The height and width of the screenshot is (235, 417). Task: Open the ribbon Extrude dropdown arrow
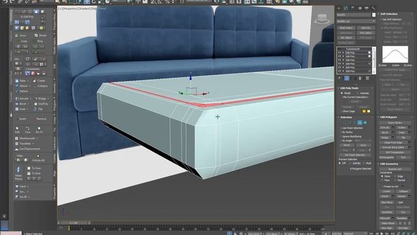point(30,99)
